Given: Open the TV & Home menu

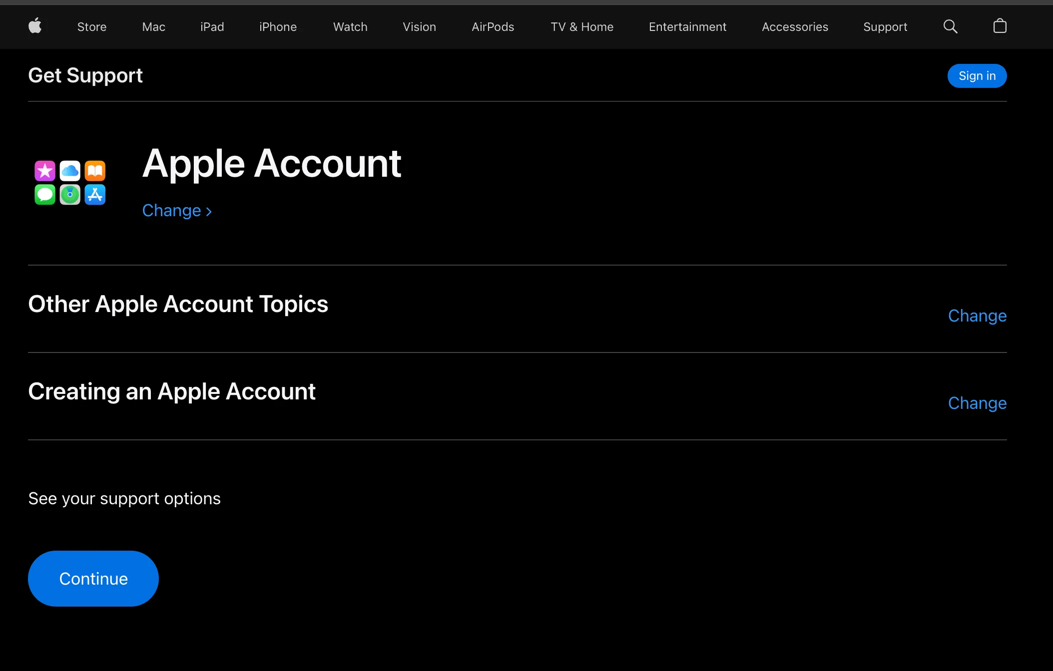Looking at the screenshot, I should coord(582,27).
